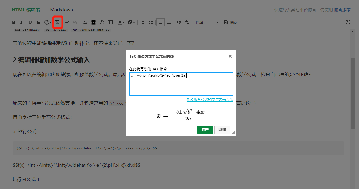This screenshot has height=189, width=359.
Task: Open the emoji picker icon
Action: pyautogui.click(x=46, y=22)
